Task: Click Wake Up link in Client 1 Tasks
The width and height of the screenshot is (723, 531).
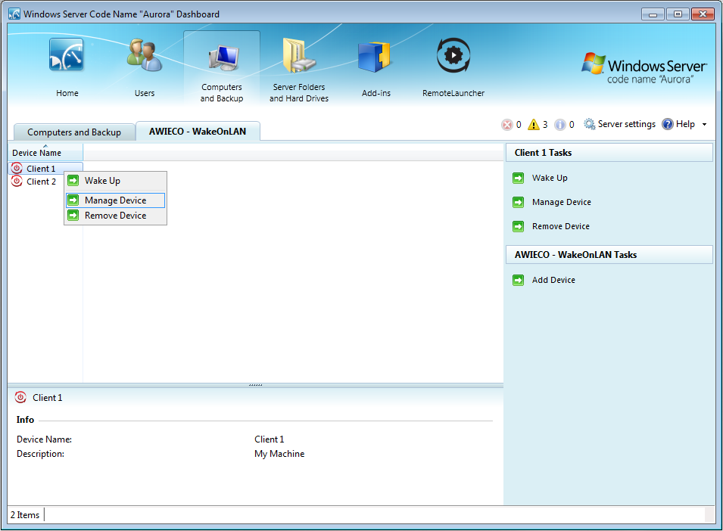Action: [x=550, y=178]
